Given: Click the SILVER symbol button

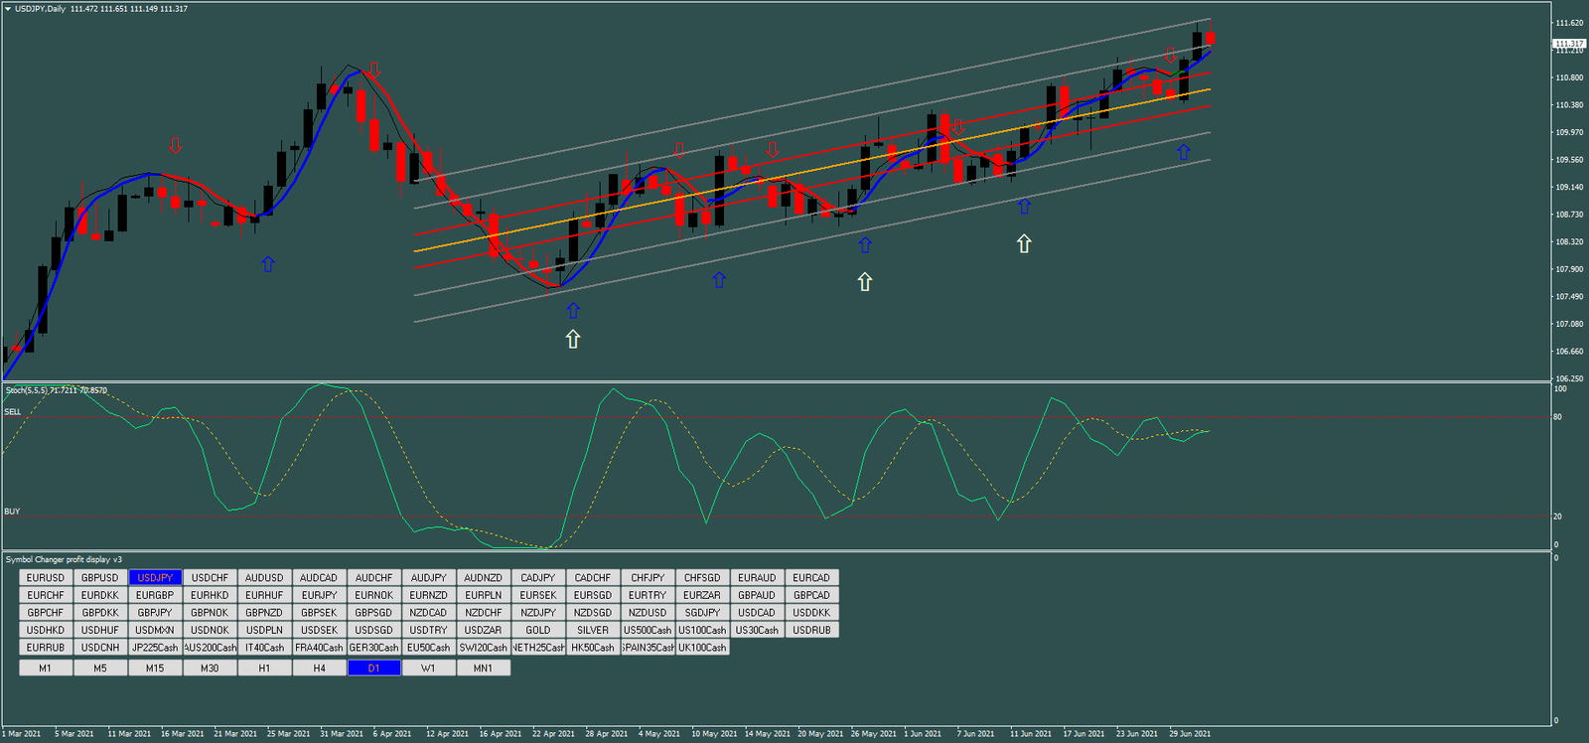Looking at the screenshot, I should point(593,630).
